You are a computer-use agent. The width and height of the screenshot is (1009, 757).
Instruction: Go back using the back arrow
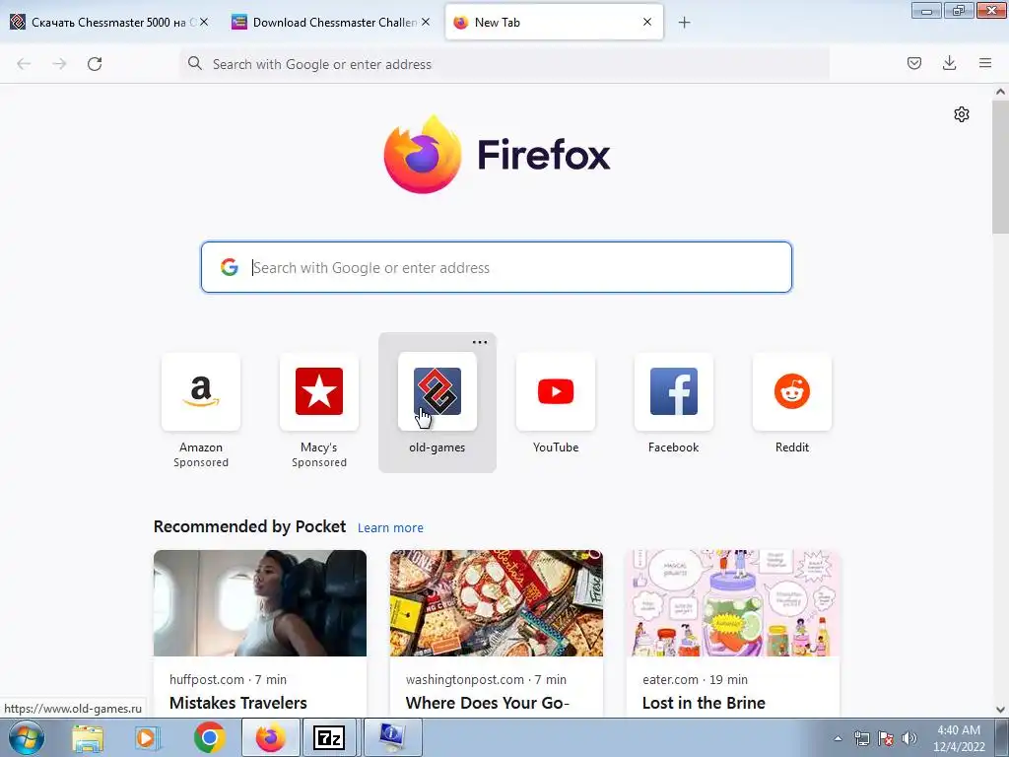click(24, 64)
